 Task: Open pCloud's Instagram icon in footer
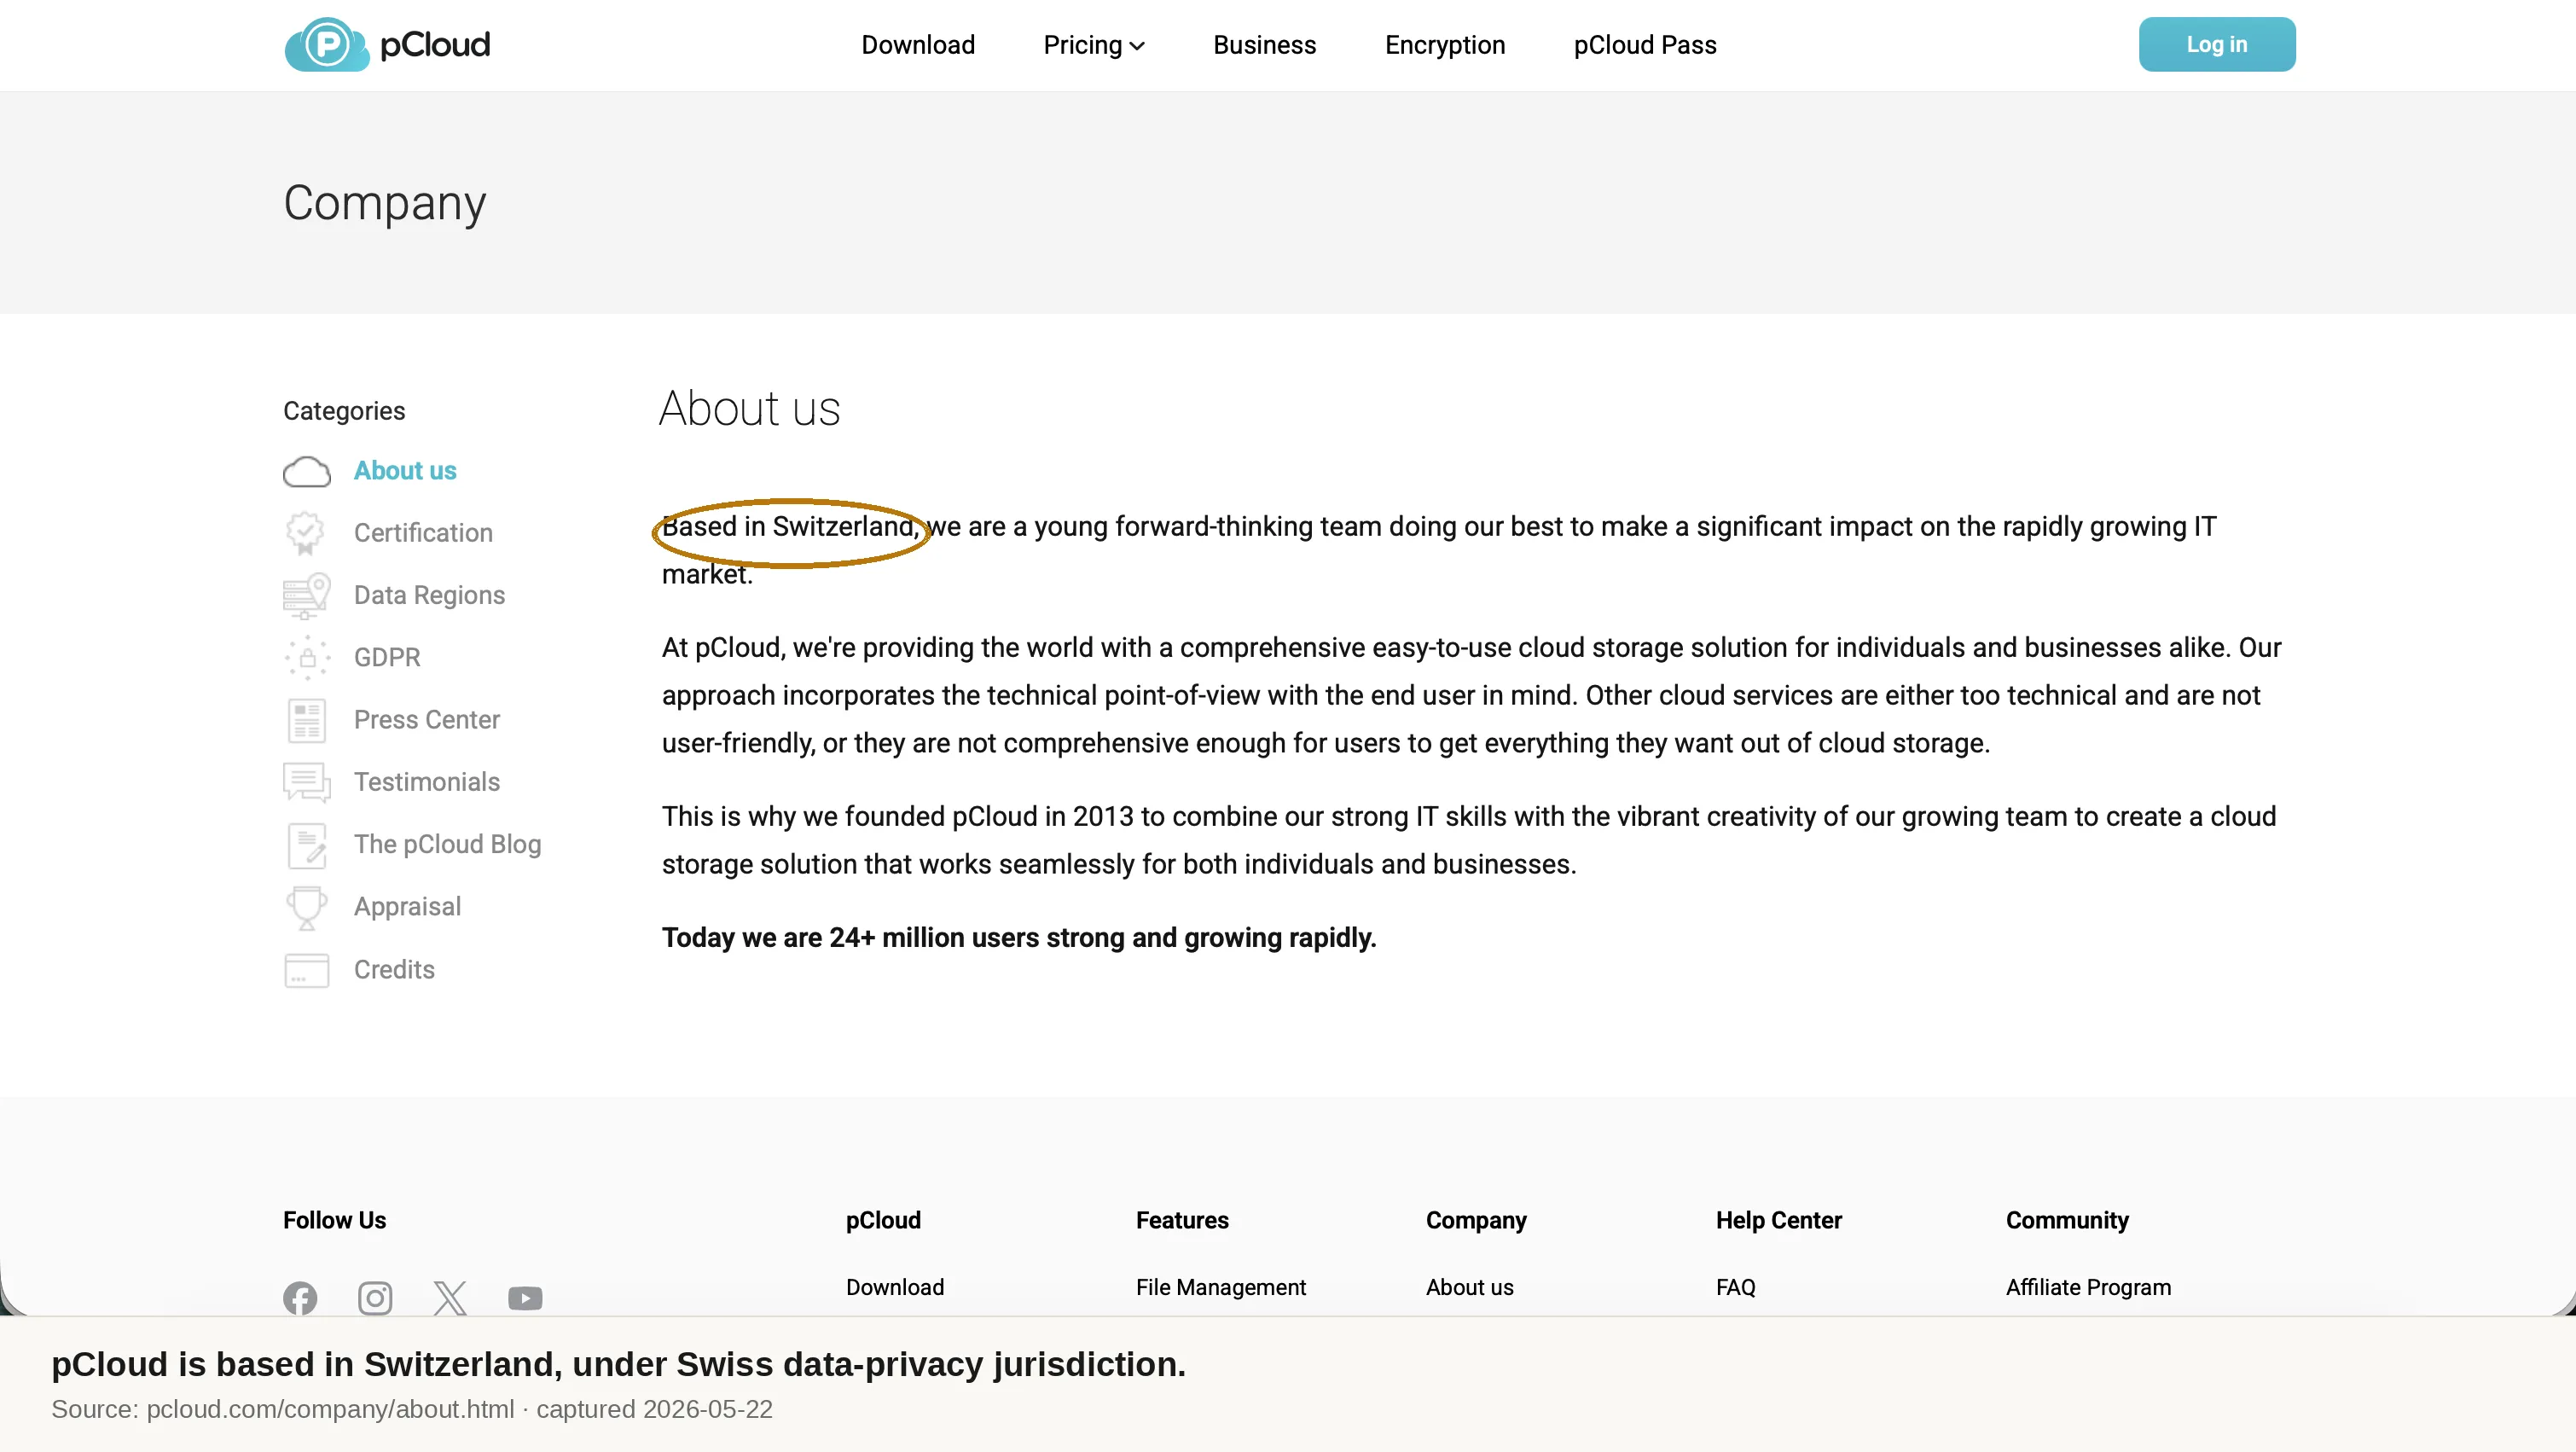click(375, 1298)
